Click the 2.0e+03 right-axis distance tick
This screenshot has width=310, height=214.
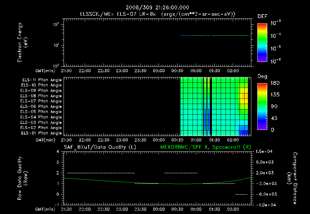click(265, 173)
